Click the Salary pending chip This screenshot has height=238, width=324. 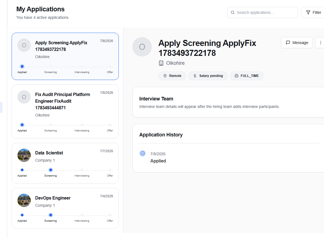pos(208,76)
